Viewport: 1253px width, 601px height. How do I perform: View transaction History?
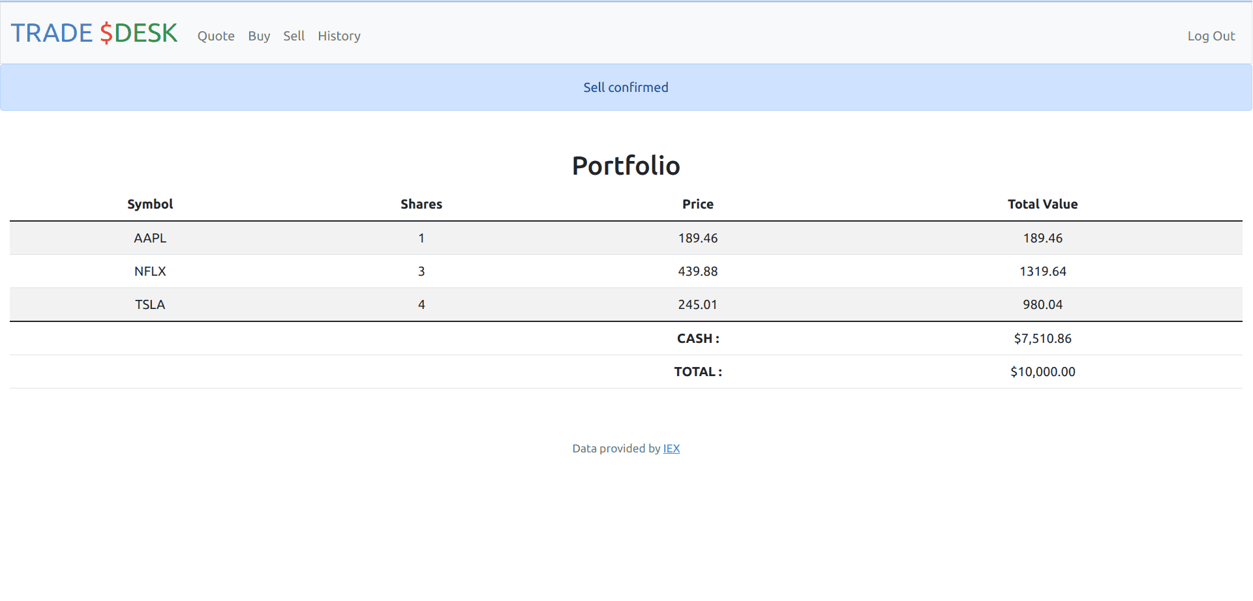click(x=339, y=36)
